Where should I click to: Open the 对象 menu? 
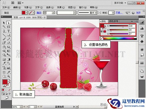28,7
